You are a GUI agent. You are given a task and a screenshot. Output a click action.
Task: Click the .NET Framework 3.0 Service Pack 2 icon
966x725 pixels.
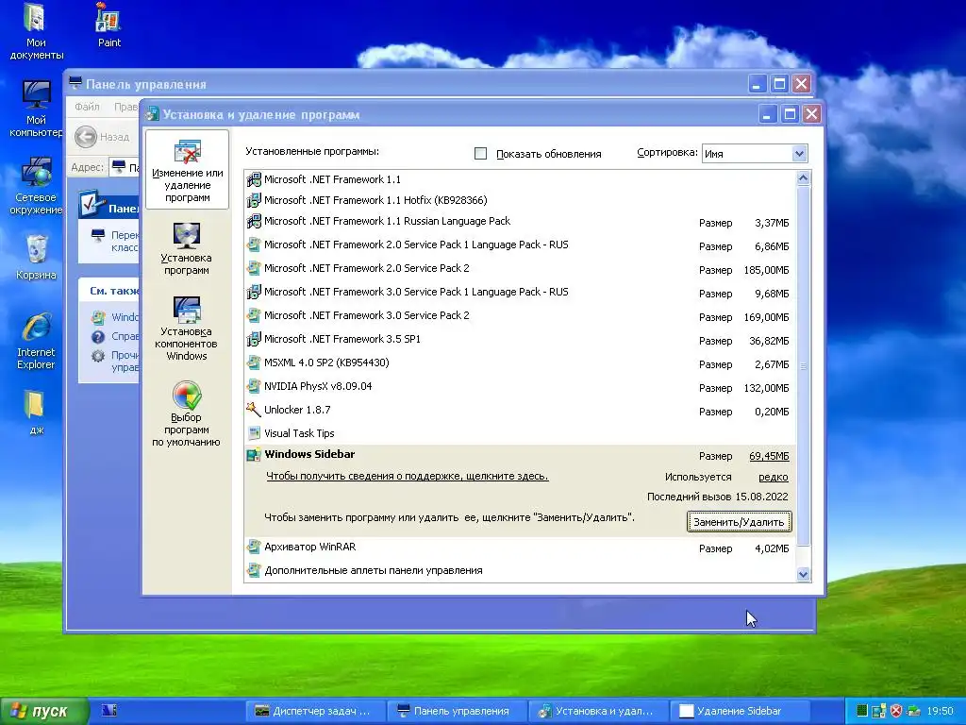[x=253, y=315]
